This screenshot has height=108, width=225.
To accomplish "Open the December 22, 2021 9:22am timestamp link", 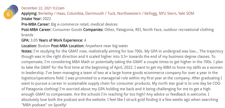I will click(x=43, y=8).
